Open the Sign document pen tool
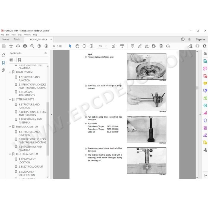 point(147,46)
